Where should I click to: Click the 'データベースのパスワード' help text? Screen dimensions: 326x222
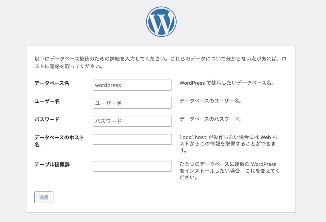pos(211,119)
